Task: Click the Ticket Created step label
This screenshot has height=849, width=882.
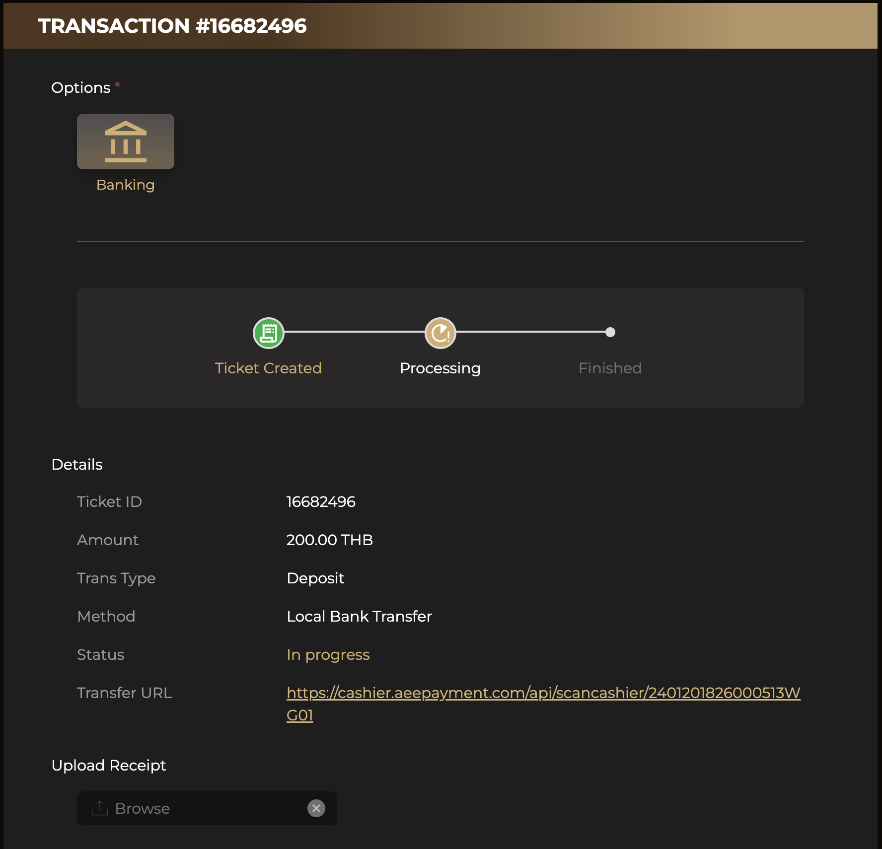Action: (x=268, y=368)
